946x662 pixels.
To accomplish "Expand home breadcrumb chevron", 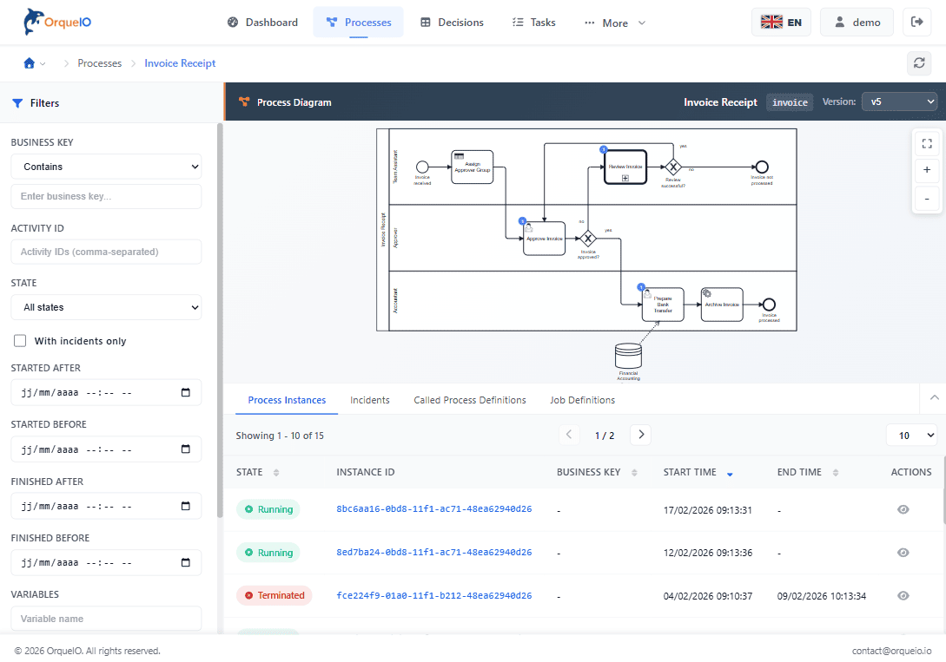I will tap(43, 64).
